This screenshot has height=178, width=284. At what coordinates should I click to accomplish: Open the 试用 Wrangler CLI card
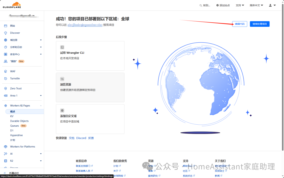pyautogui.click(x=90, y=56)
